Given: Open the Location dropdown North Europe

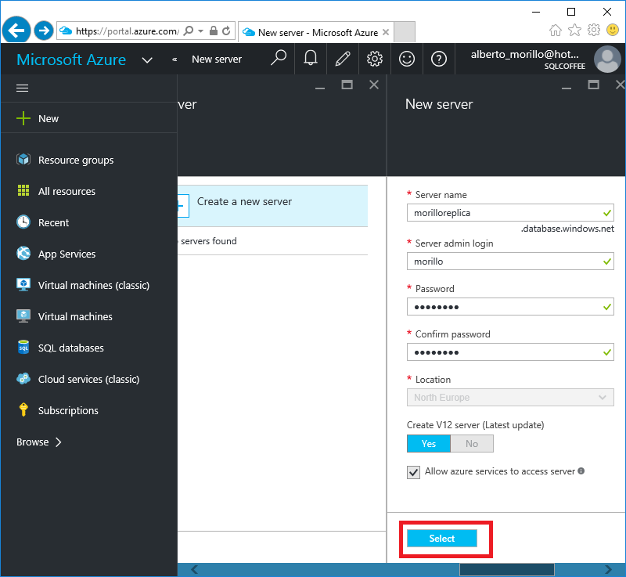Looking at the screenshot, I should 510,397.
